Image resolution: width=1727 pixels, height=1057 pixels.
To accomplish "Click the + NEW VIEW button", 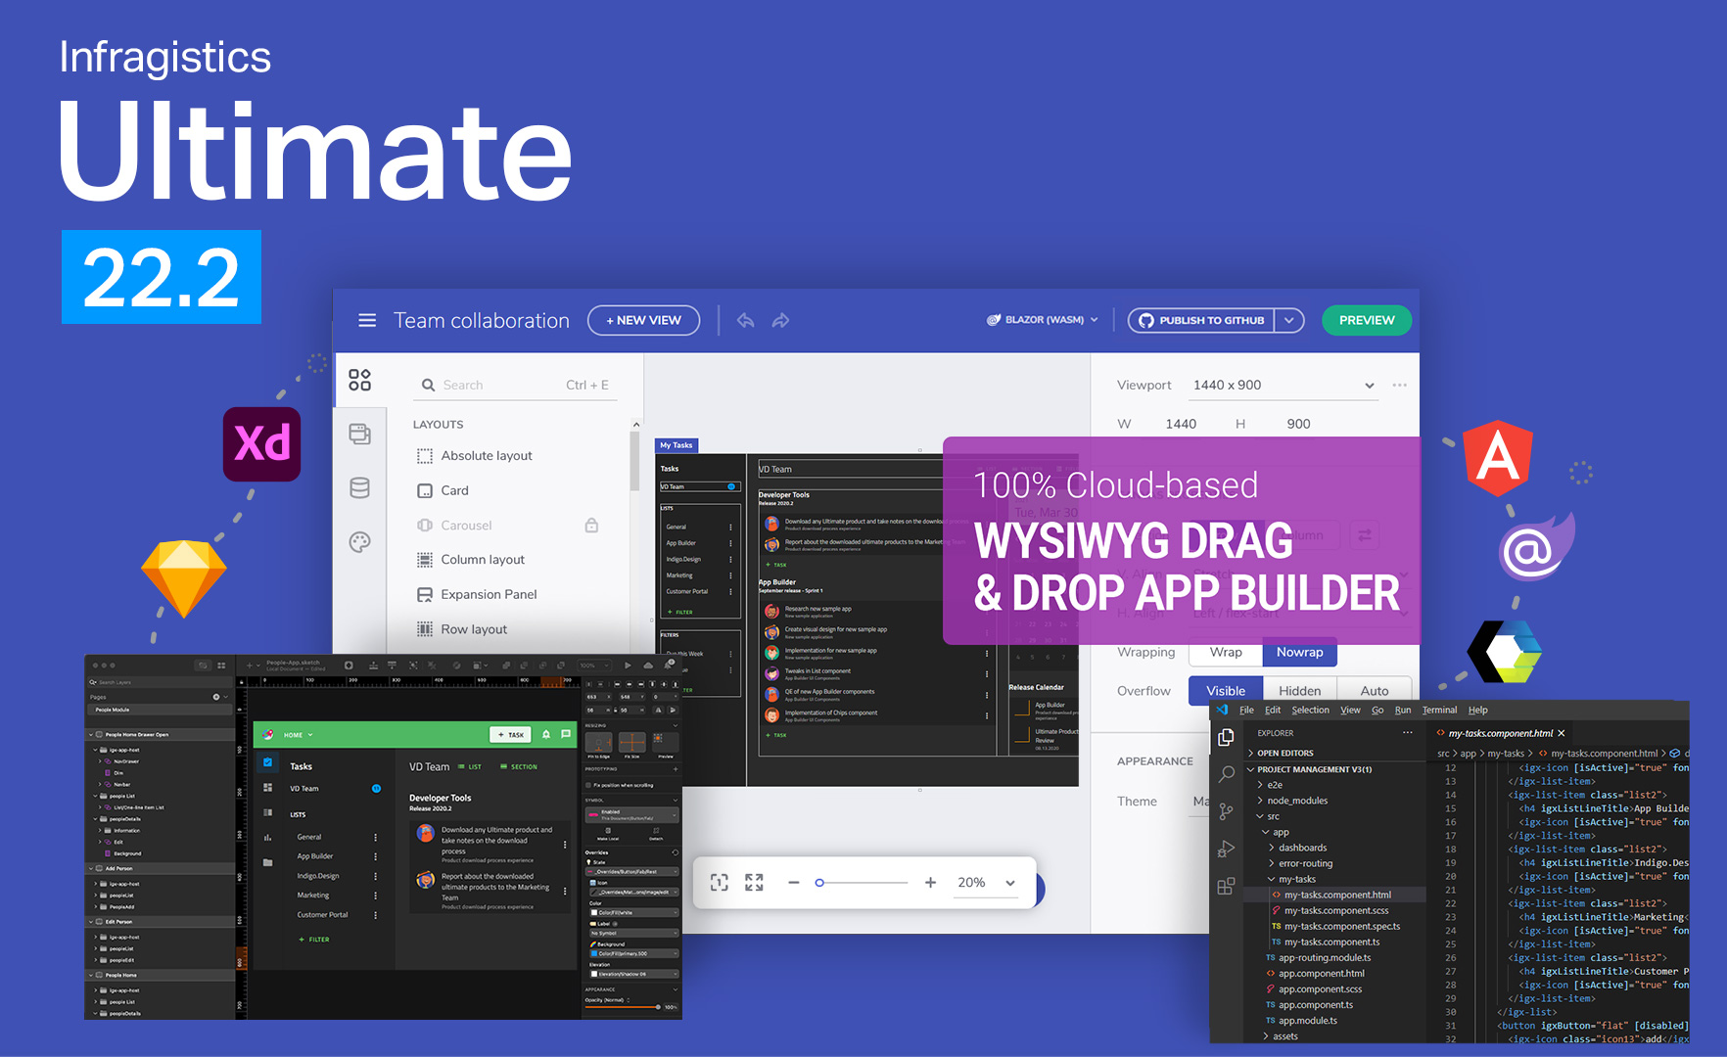I will [643, 320].
